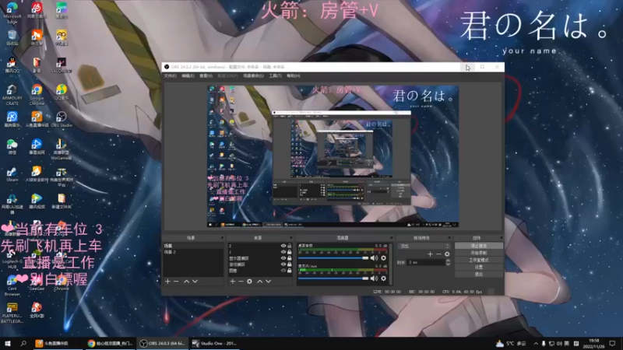623x350 pixels.
Task: Toggle lock on source '1'
Action: pos(290,252)
